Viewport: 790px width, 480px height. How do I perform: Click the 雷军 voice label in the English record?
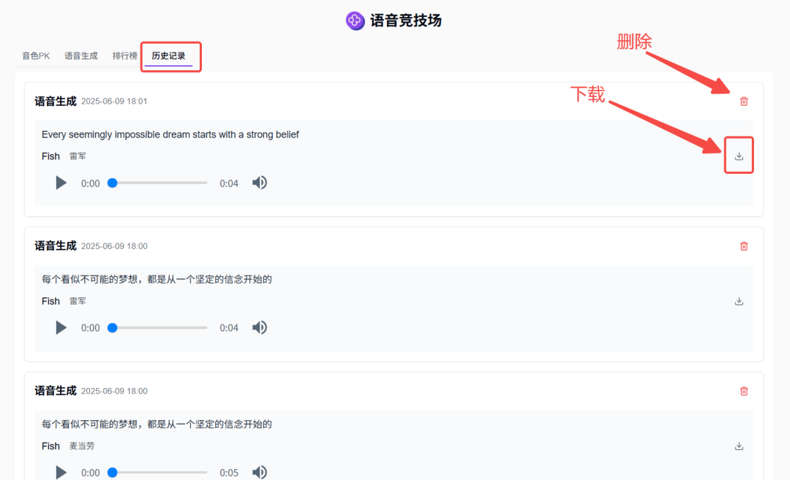coord(78,156)
